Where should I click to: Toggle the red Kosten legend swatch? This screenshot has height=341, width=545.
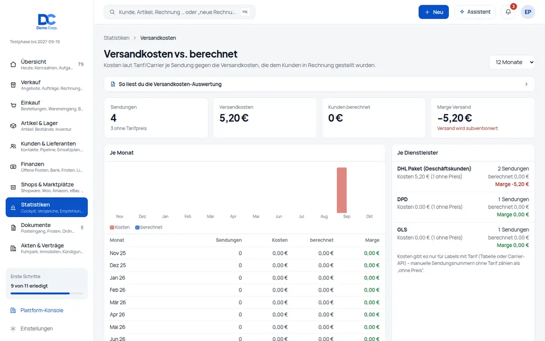[112, 227]
